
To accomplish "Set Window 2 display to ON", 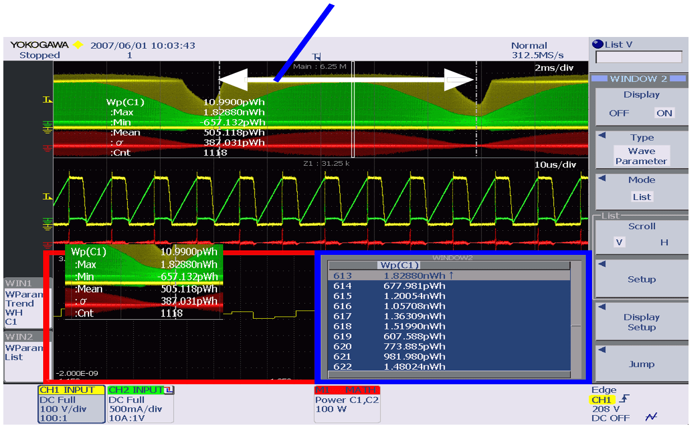I will pyautogui.click(x=664, y=113).
